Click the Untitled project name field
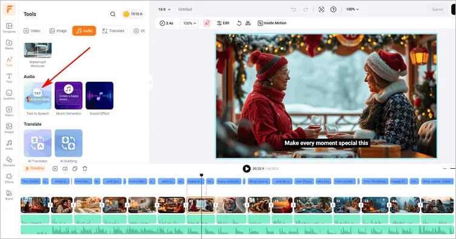The height and width of the screenshot is (239, 456). click(x=185, y=9)
